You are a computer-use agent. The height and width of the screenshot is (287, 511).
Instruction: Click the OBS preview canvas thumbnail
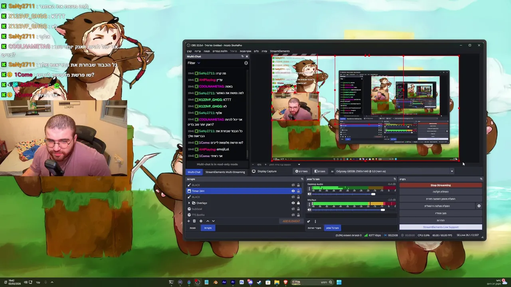coord(365,108)
